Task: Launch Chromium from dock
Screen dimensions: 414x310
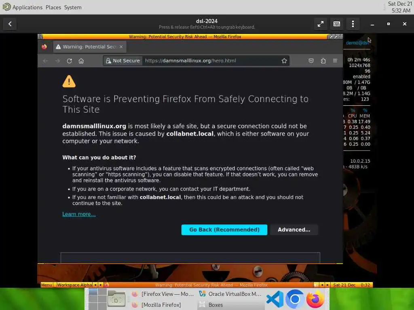Action: 295,299
